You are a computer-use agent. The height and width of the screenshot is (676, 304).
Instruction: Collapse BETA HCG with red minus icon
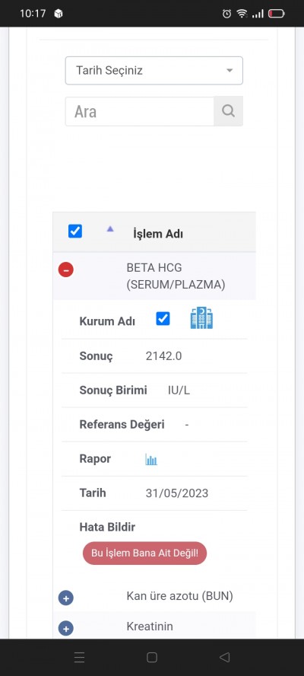(66, 270)
